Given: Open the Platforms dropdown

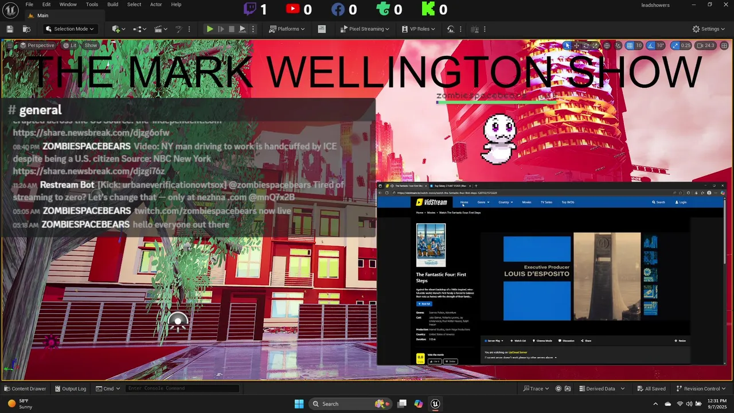Looking at the screenshot, I should pyautogui.click(x=287, y=29).
